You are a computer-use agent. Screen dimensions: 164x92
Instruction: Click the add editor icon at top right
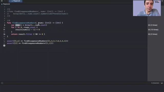162,1
